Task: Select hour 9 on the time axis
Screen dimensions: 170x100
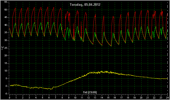Action: point(69,97)
